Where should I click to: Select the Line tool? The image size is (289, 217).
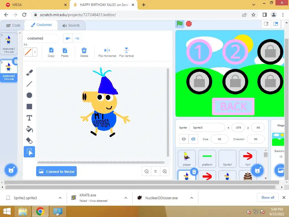pos(29,84)
